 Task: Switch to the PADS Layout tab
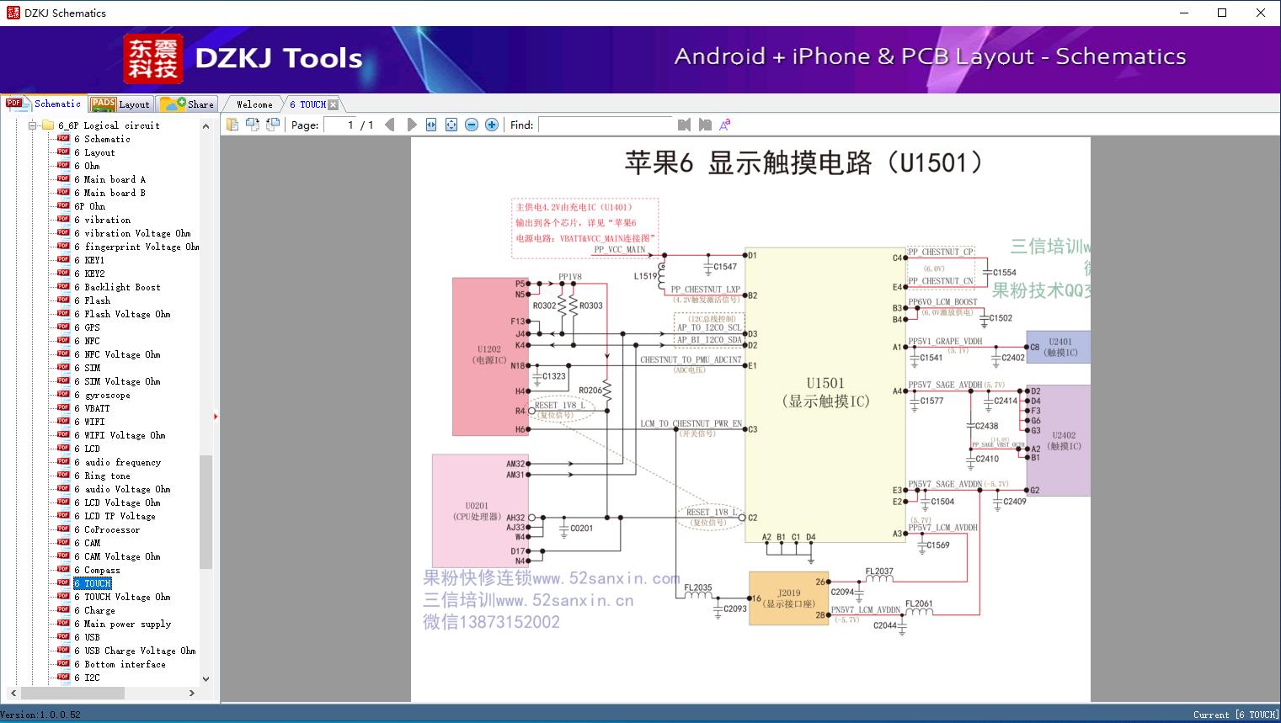[120, 104]
